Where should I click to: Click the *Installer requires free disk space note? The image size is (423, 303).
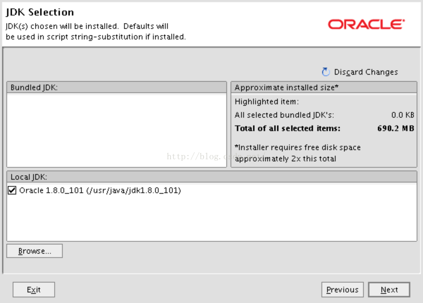point(298,153)
